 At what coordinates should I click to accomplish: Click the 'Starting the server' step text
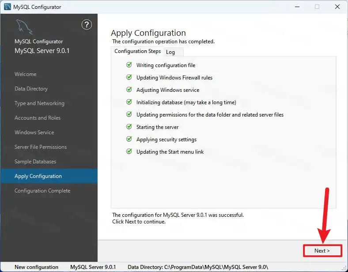(x=157, y=127)
